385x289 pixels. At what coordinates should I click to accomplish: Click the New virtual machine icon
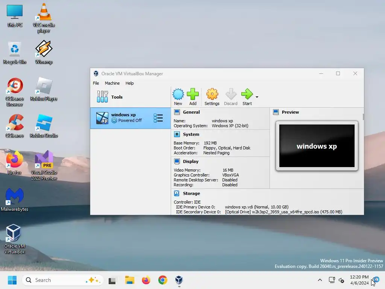pyautogui.click(x=178, y=94)
